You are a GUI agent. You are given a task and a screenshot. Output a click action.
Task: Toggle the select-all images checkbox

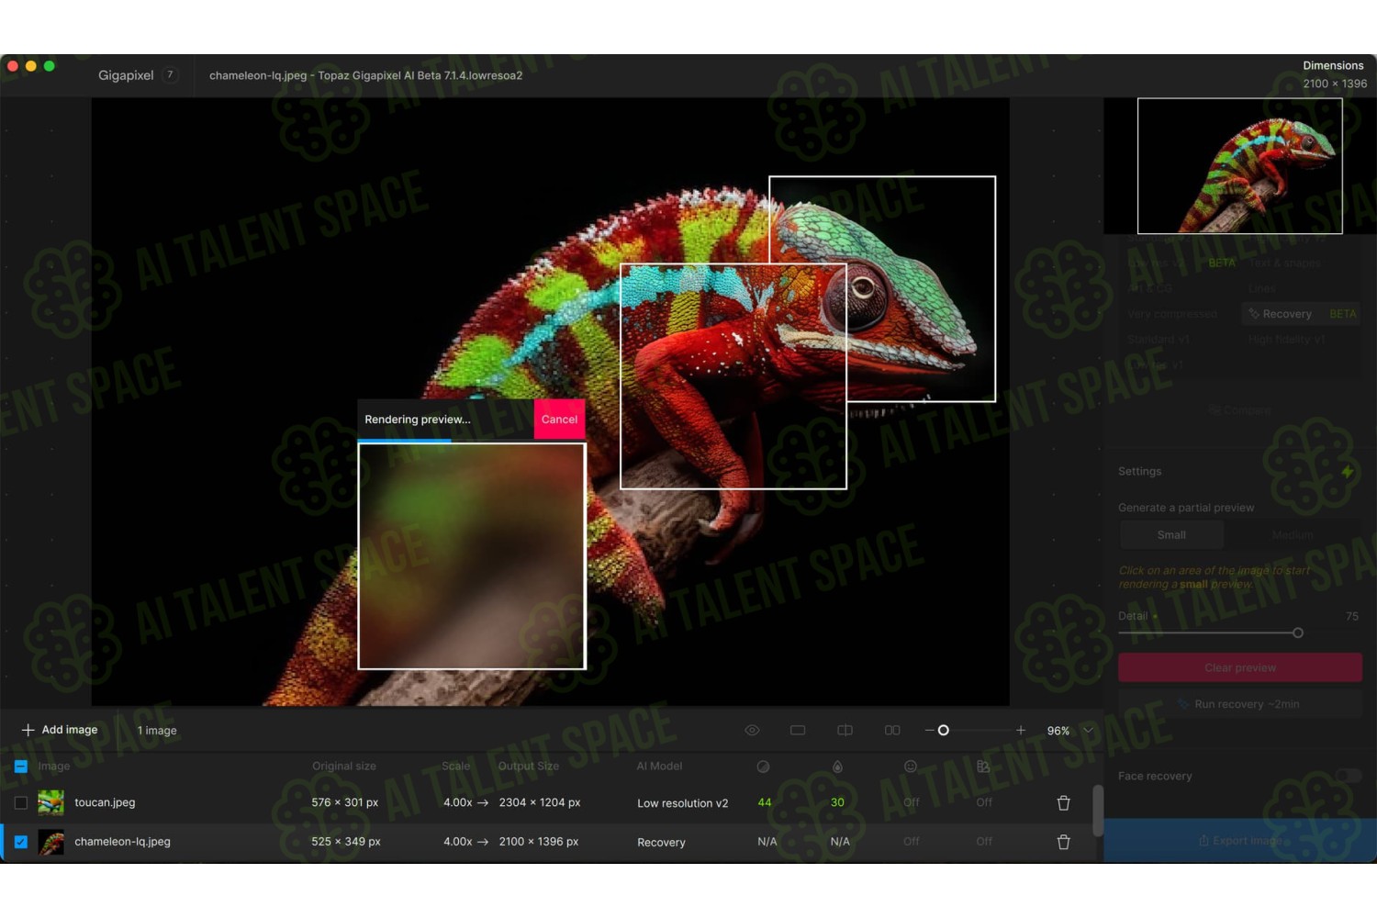pos(20,767)
